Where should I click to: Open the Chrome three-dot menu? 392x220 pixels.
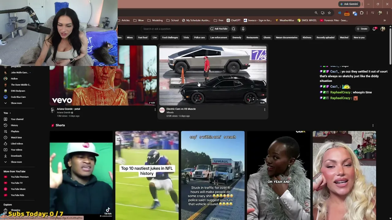[x=387, y=13]
